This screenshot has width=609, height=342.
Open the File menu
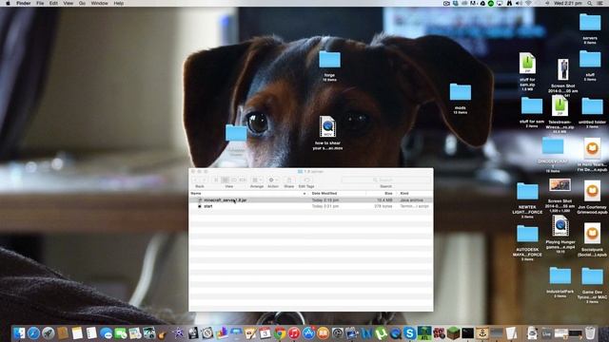point(40,3)
